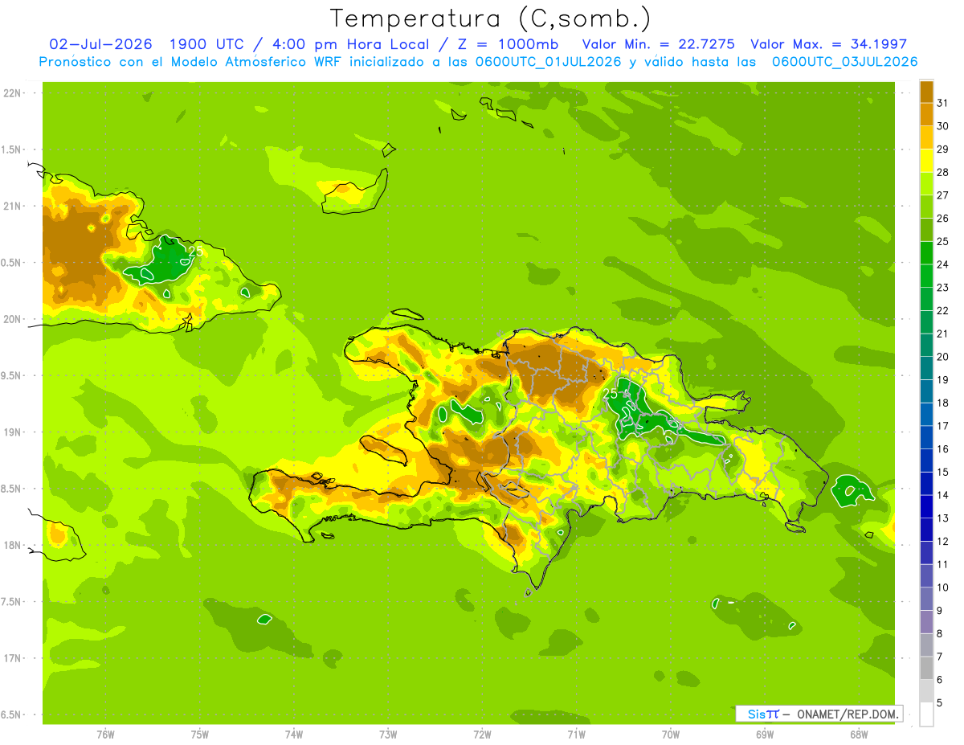Click the "25" contour label over Dominican Republic
This screenshot has width=964, height=745.
(611, 394)
